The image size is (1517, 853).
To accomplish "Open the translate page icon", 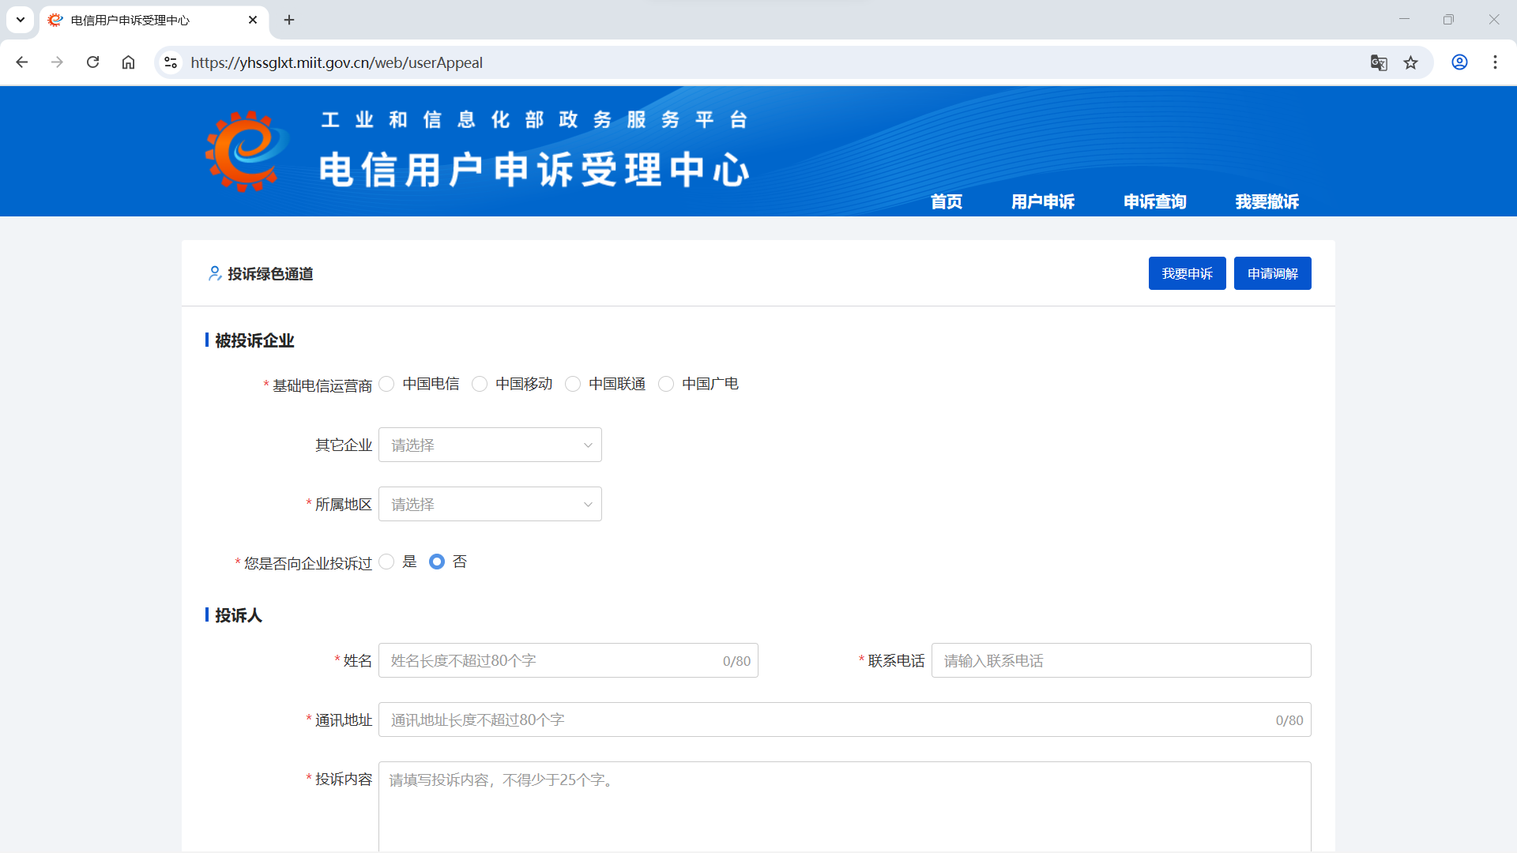I will [1379, 62].
